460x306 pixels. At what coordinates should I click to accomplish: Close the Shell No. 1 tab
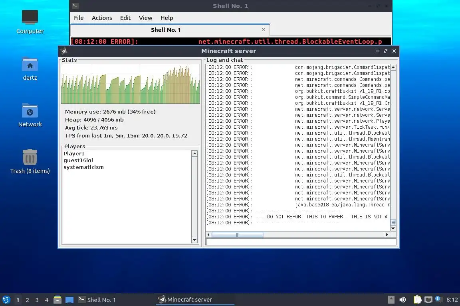tap(264, 29)
